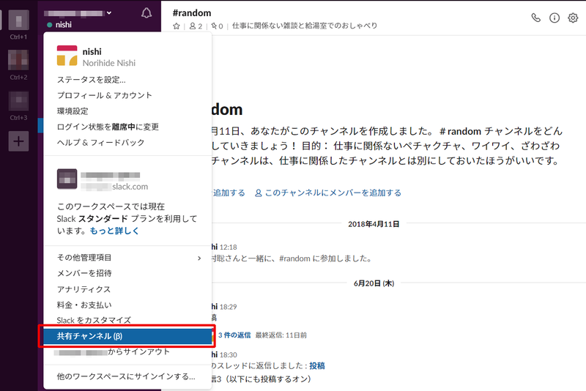Open channel settings gear icon
The width and height of the screenshot is (586, 391).
(x=573, y=18)
